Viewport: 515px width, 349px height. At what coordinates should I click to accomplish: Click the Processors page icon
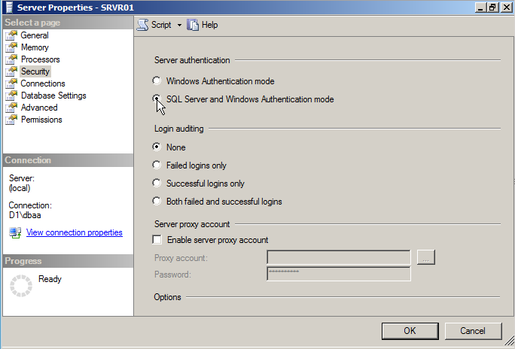[x=11, y=59]
